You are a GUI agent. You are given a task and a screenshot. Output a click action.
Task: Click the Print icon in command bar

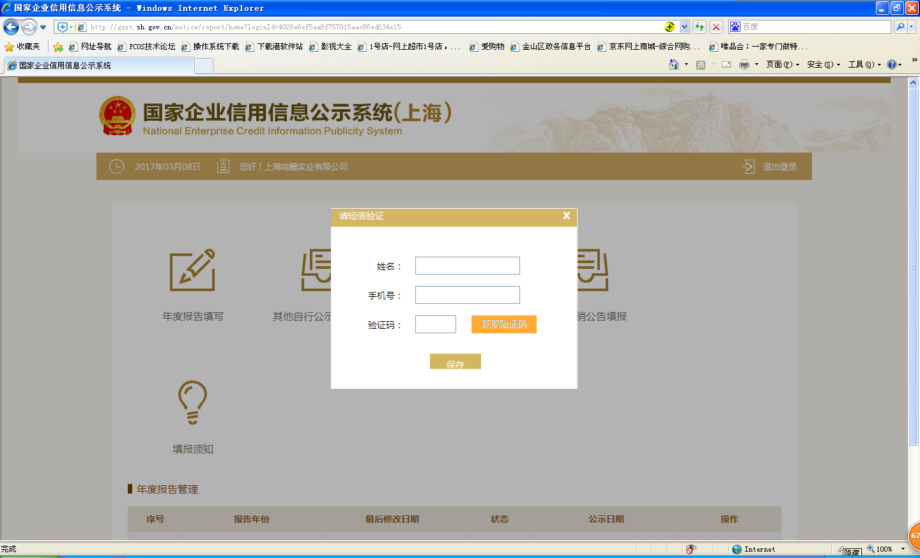coord(744,64)
